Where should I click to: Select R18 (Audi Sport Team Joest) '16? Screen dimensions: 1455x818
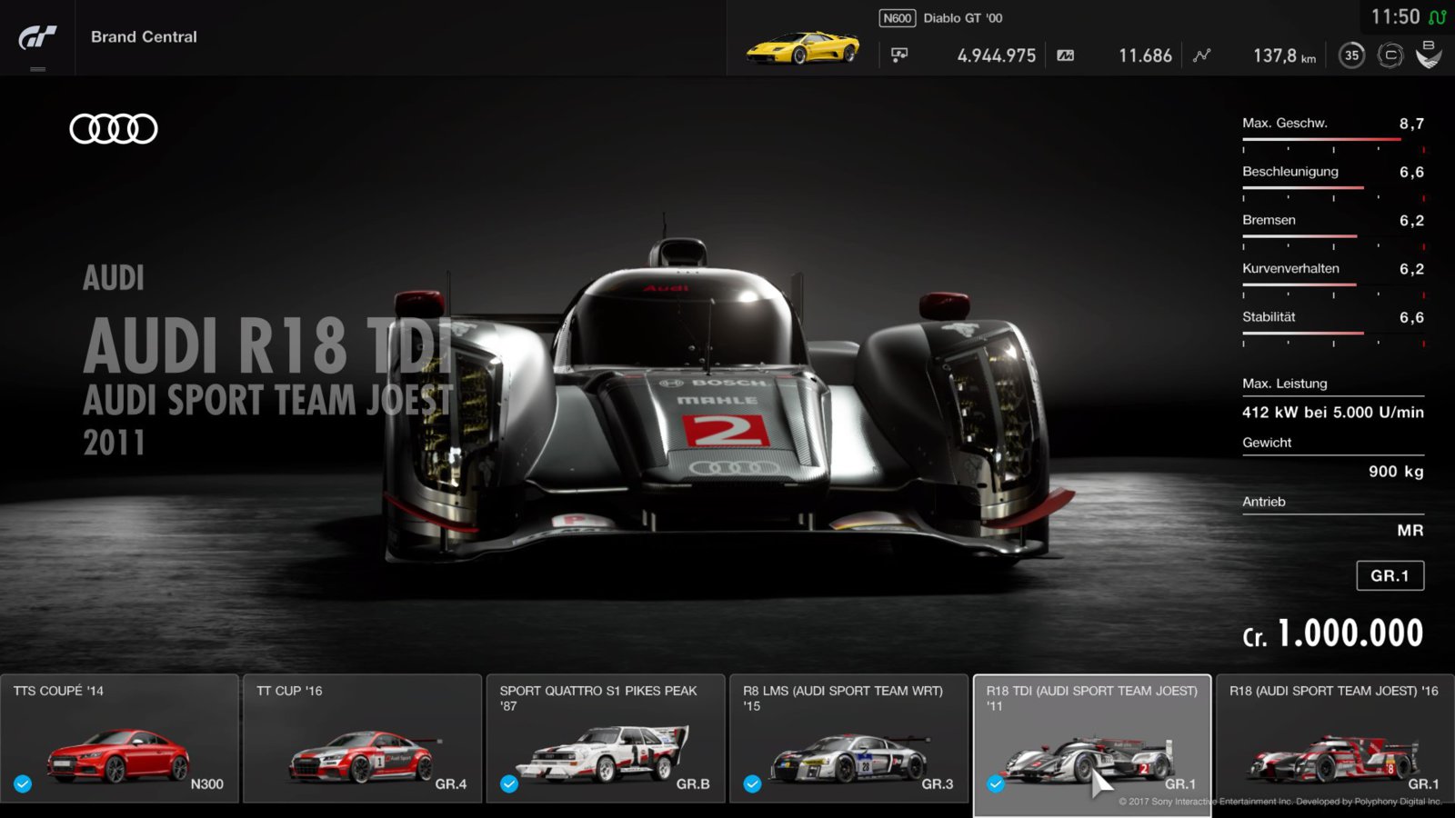point(1335,738)
